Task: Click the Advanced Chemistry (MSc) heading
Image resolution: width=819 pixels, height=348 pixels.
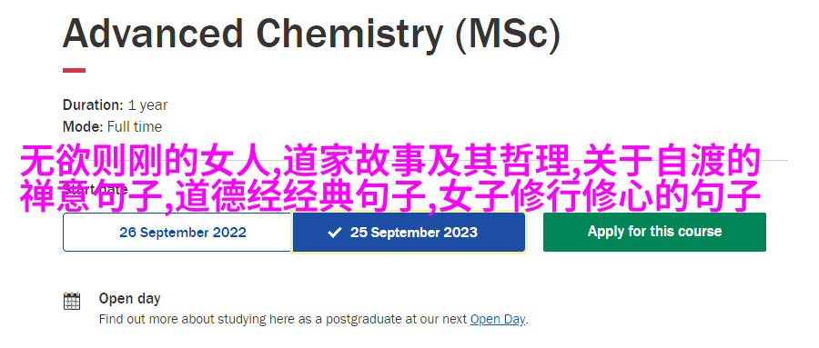Action: 311,34
